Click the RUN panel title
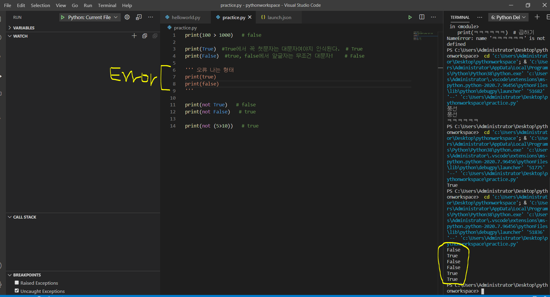The width and height of the screenshot is (550, 297). click(x=17, y=17)
